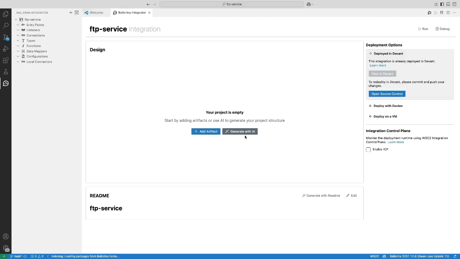Select the Ballerina Integrator activity bar icon
This screenshot has width=460, height=259.
(x=6, y=83)
